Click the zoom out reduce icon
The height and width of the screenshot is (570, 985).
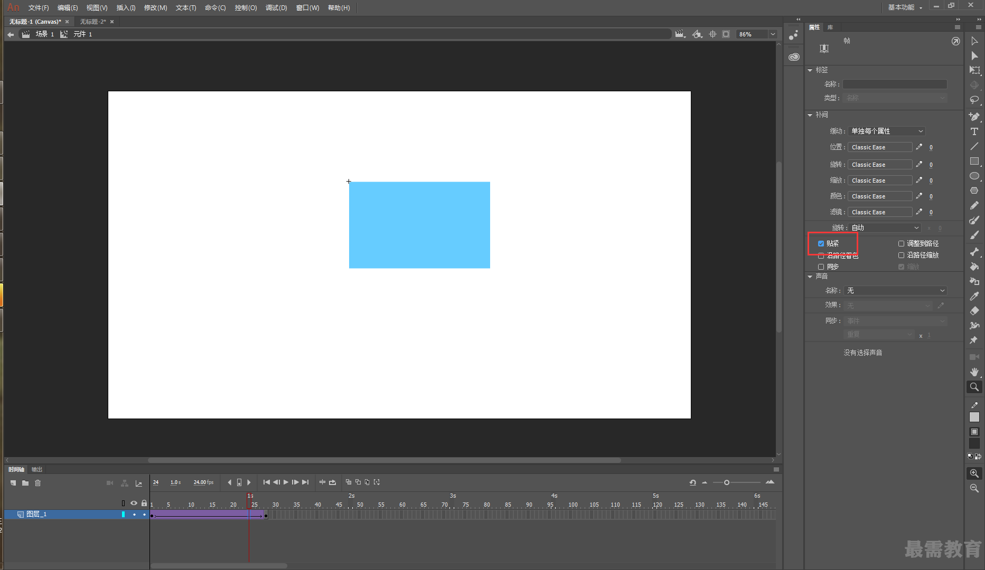coord(974,488)
